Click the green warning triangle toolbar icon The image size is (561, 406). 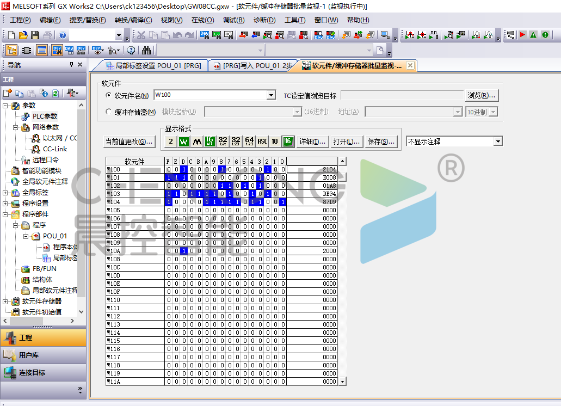pyautogui.click(x=533, y=35)
